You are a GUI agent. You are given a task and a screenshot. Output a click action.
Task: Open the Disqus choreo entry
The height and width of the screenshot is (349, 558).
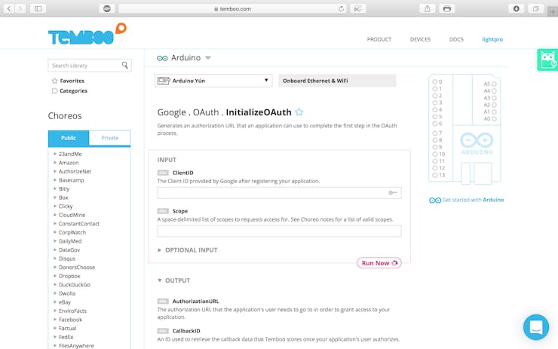(x=67, y=259)
